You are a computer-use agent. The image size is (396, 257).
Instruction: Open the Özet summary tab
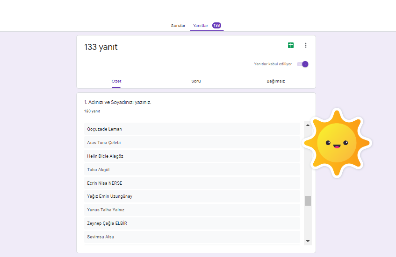coord(116,81)
